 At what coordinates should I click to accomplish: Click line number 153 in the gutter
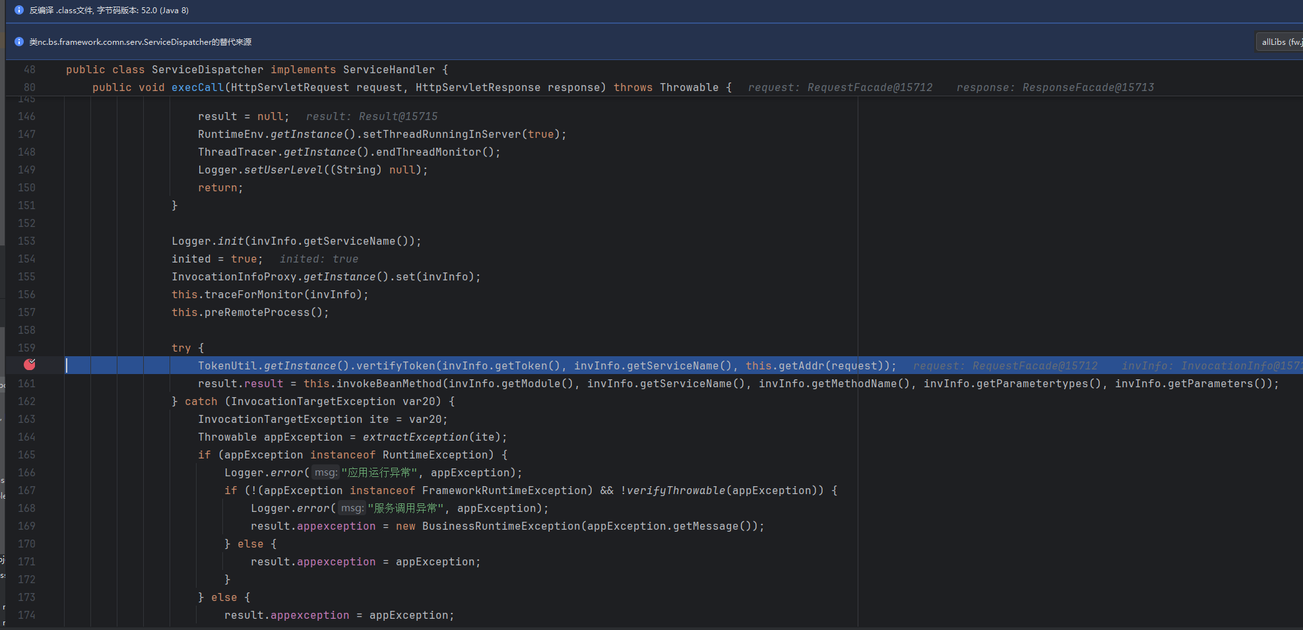tap(27, 241)
